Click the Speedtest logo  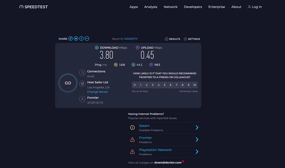pos(34,7)
